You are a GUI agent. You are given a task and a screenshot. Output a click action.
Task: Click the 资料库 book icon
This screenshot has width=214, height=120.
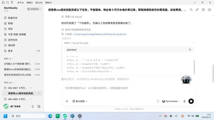pos(5,45)
